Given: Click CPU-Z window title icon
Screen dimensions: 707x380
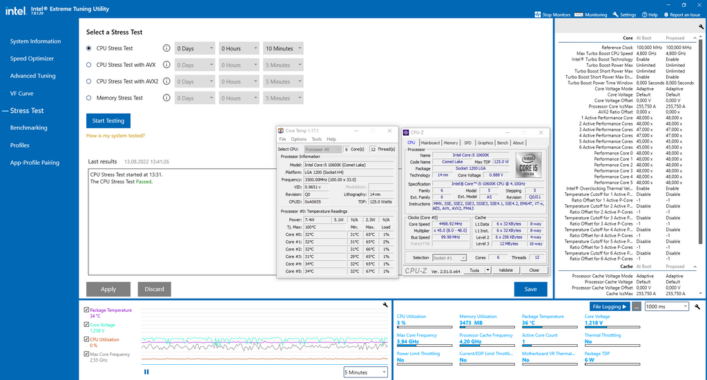Looking at the screenshot, I should click(406, 132).
